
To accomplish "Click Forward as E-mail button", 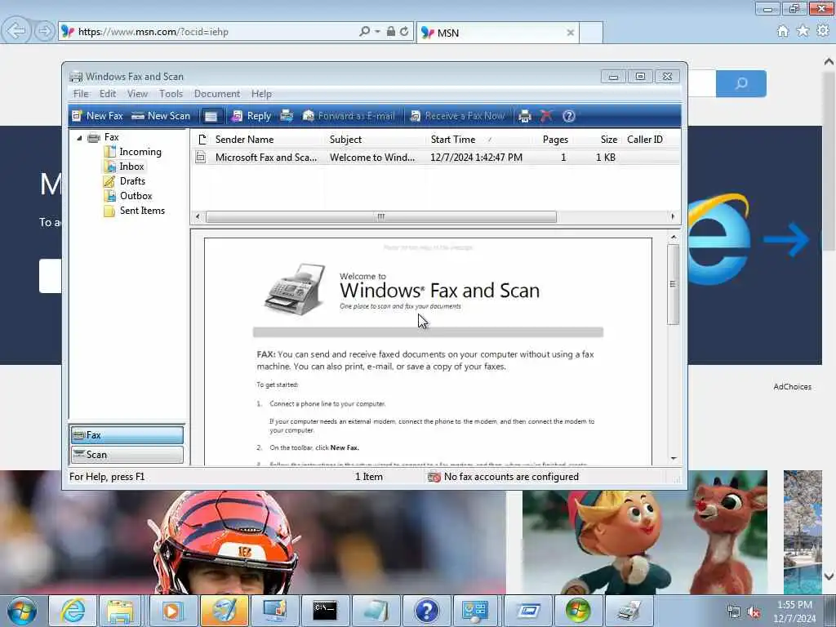I will coord(349,116).
